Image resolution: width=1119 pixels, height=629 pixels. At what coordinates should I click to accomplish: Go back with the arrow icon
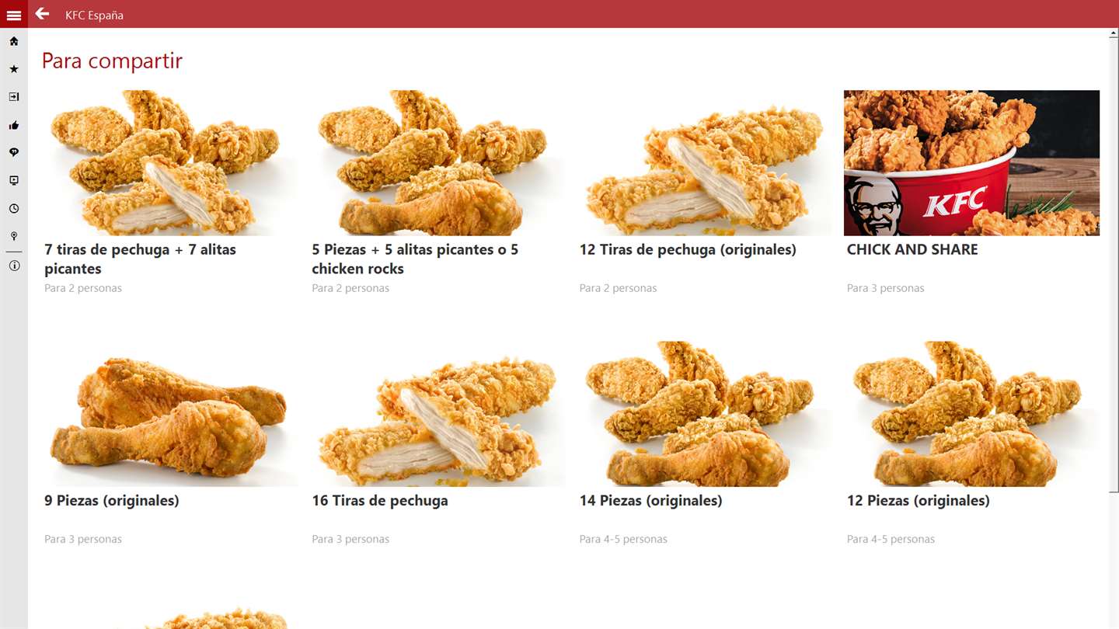42,14
